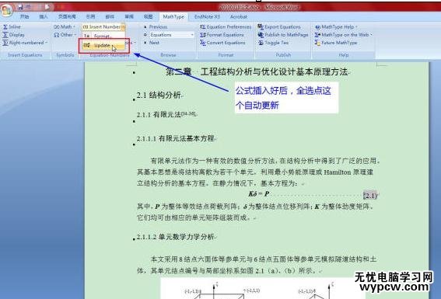The image size is (441, 299).
Task: Jump to the Next equation
Action: [152, 43]
